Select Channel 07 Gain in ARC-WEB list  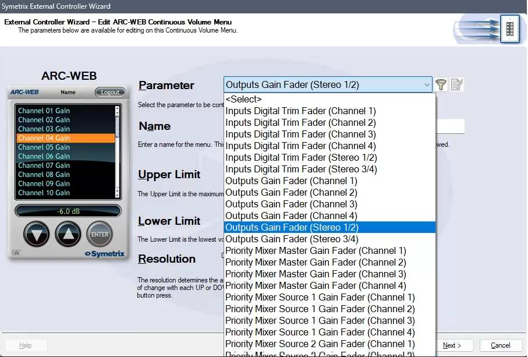(x=44, y=165)
